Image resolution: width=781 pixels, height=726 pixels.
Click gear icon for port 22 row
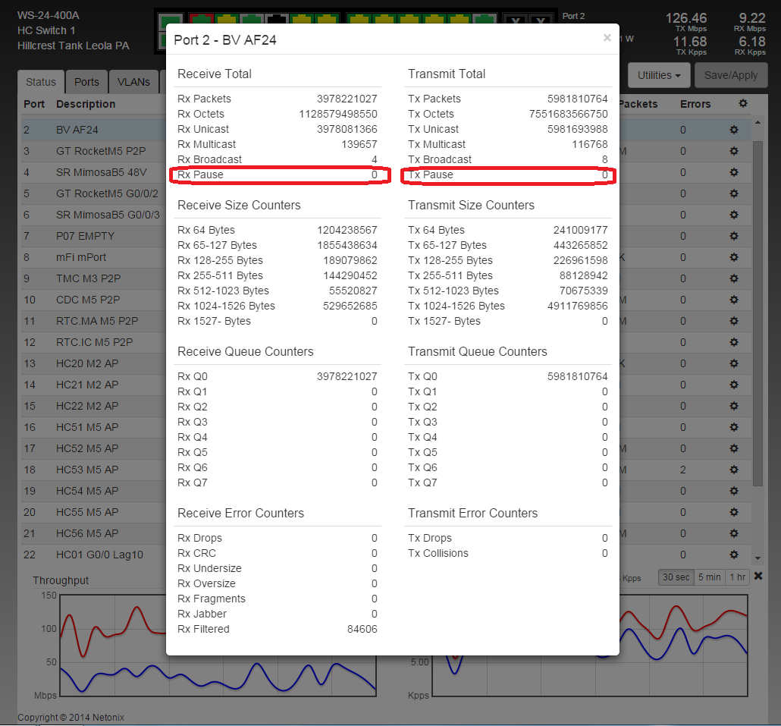click(x=733, y=555)
